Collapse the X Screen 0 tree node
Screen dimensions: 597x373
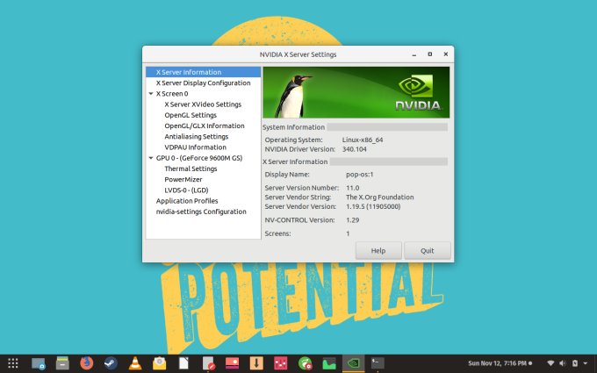pyautogui.click(x=151, y=94)
